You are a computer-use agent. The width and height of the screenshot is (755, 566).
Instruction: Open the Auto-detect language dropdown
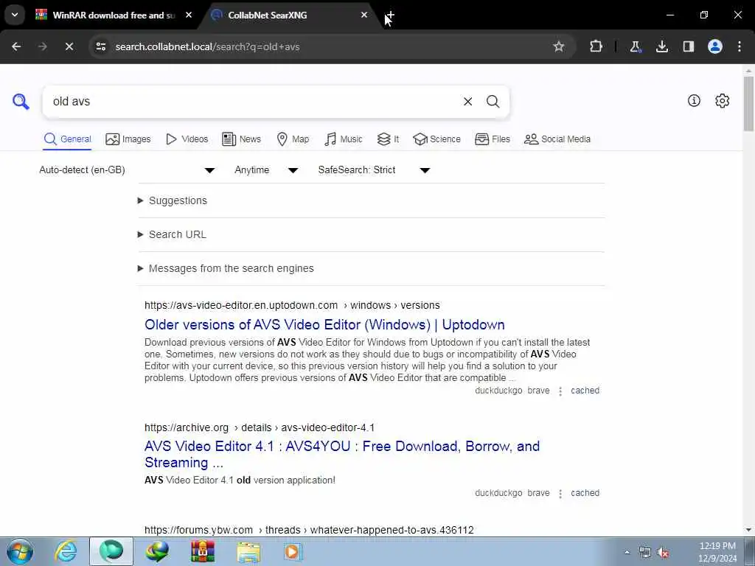click(127, 170)
